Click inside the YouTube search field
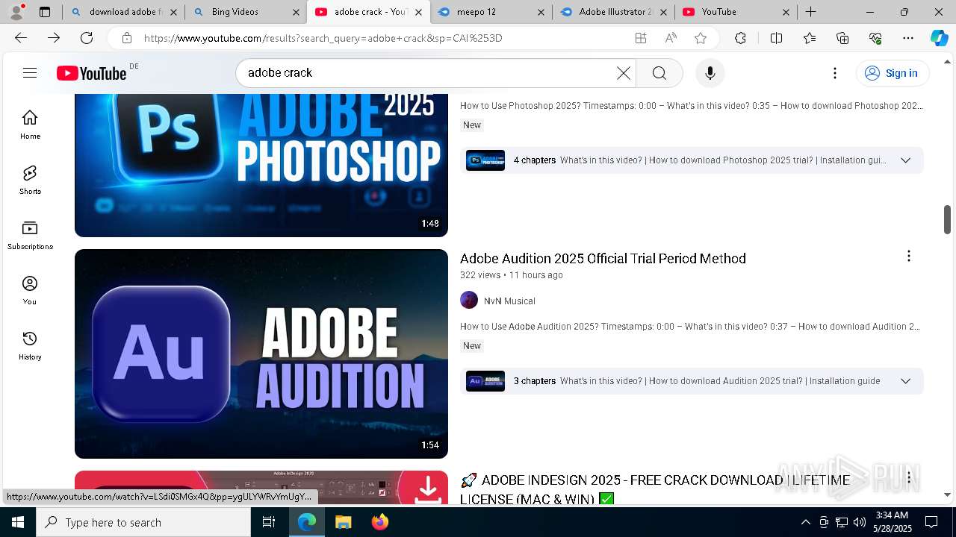This screenshot has height=537, width=956. coord(429,73)
